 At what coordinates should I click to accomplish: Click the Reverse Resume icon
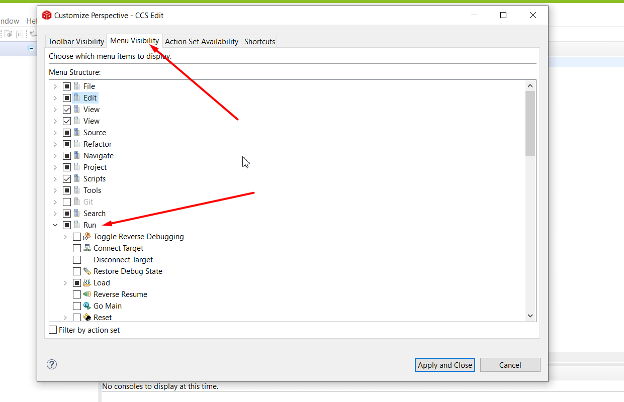(x=87, y=294)
